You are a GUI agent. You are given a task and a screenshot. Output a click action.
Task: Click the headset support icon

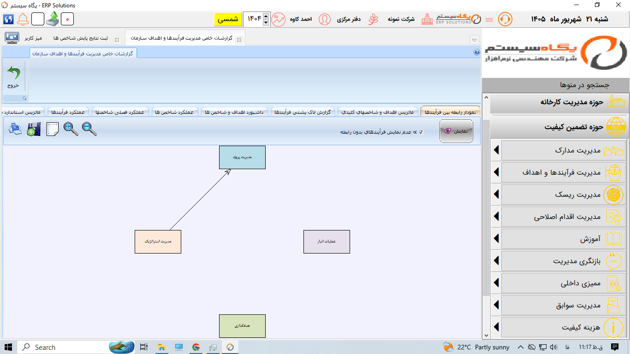click(505, 19)
